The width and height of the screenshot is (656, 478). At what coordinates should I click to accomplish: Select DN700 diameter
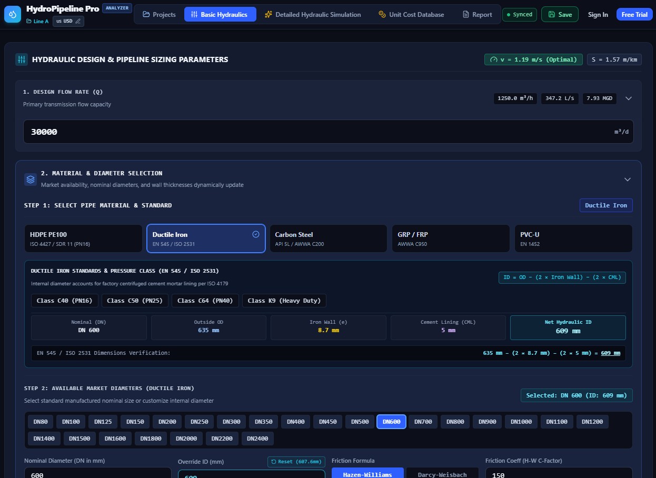[423, 422]
